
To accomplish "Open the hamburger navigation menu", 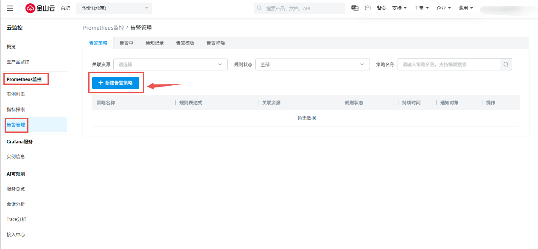I will tap(10, 8).
